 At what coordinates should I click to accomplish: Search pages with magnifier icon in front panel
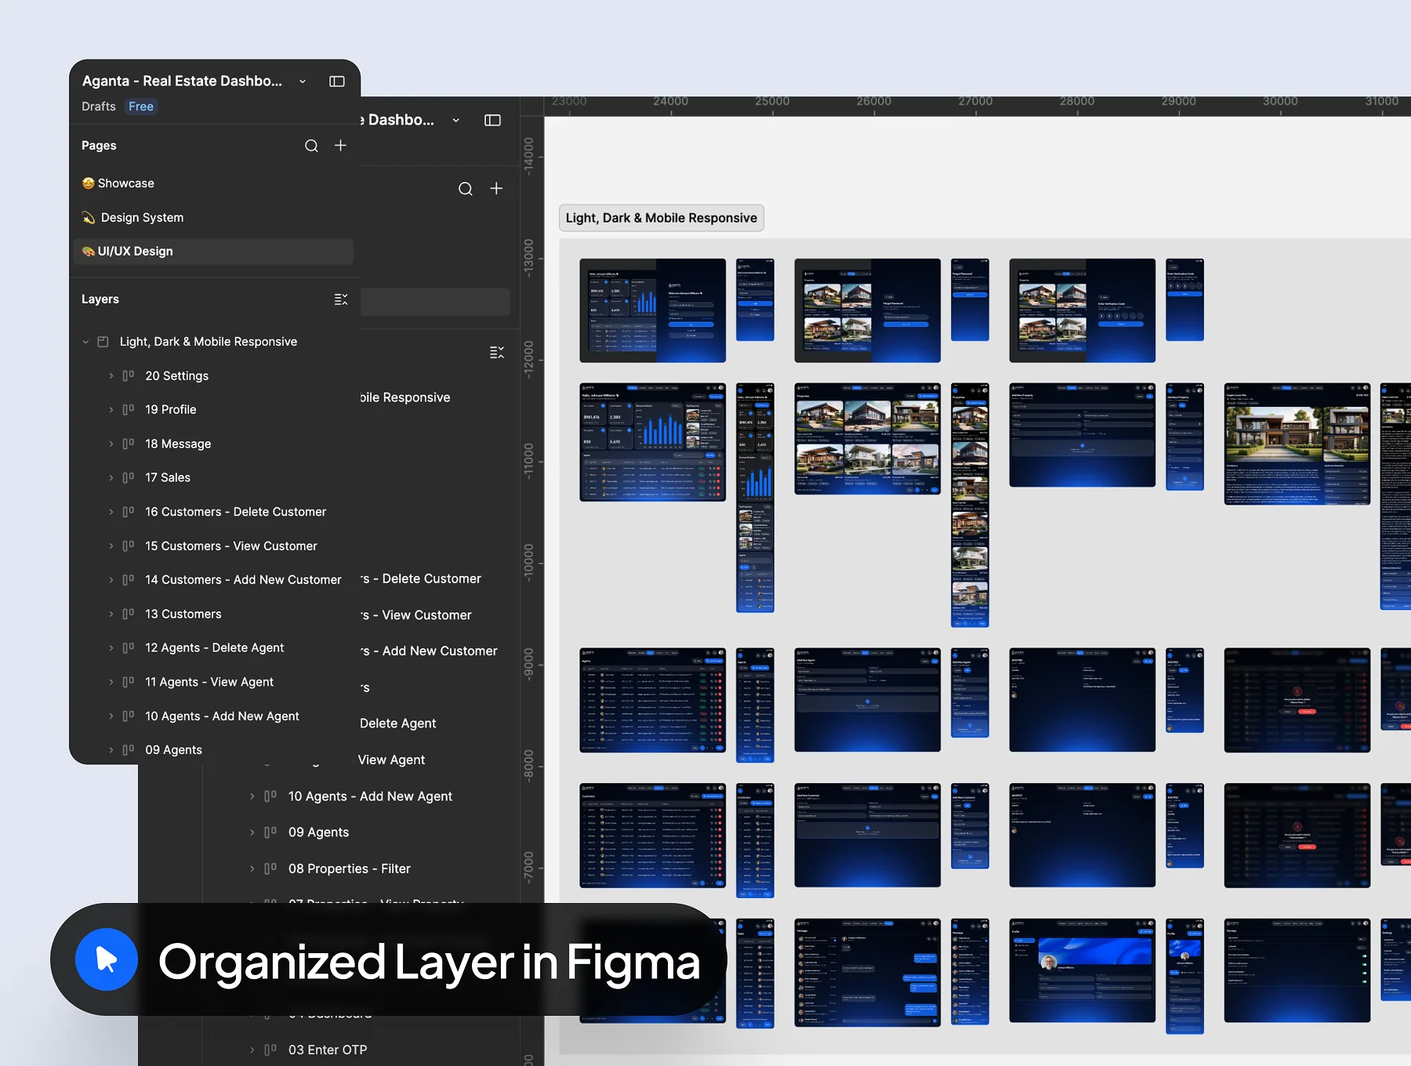point(311,146)
